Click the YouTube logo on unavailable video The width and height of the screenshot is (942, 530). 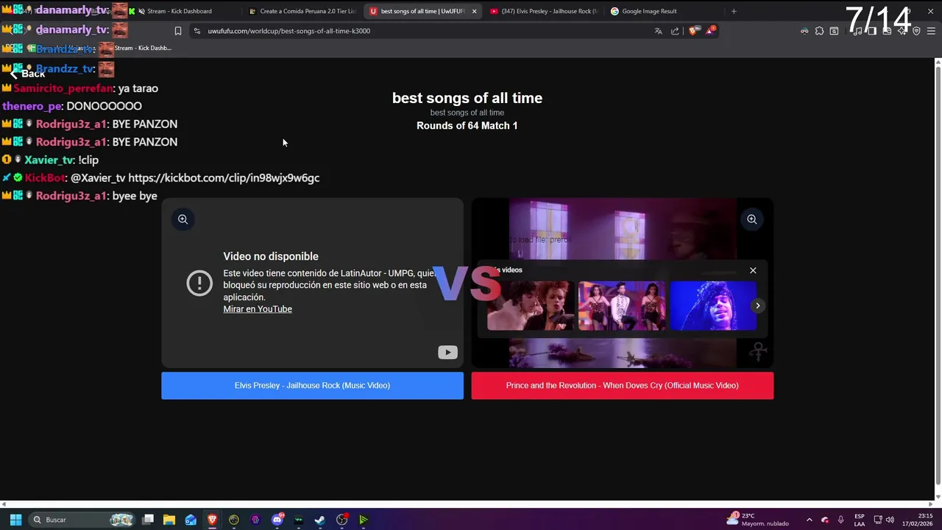[447, 353]
